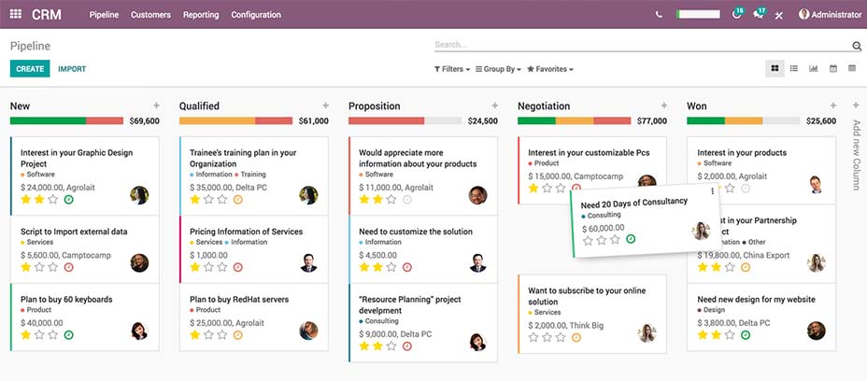
Task: Switch to Pivot table view icon
Action: tap(852, 68)
